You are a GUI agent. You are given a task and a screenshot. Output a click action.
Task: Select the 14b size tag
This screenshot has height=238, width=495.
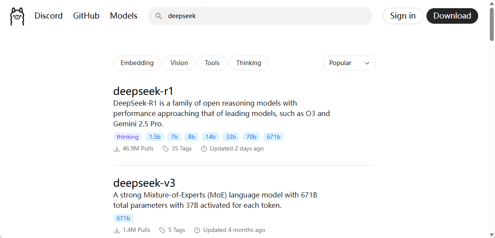pos(210,137)
